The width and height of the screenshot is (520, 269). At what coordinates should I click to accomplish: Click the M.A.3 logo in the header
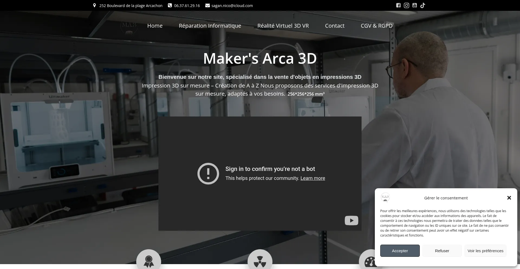129,26
